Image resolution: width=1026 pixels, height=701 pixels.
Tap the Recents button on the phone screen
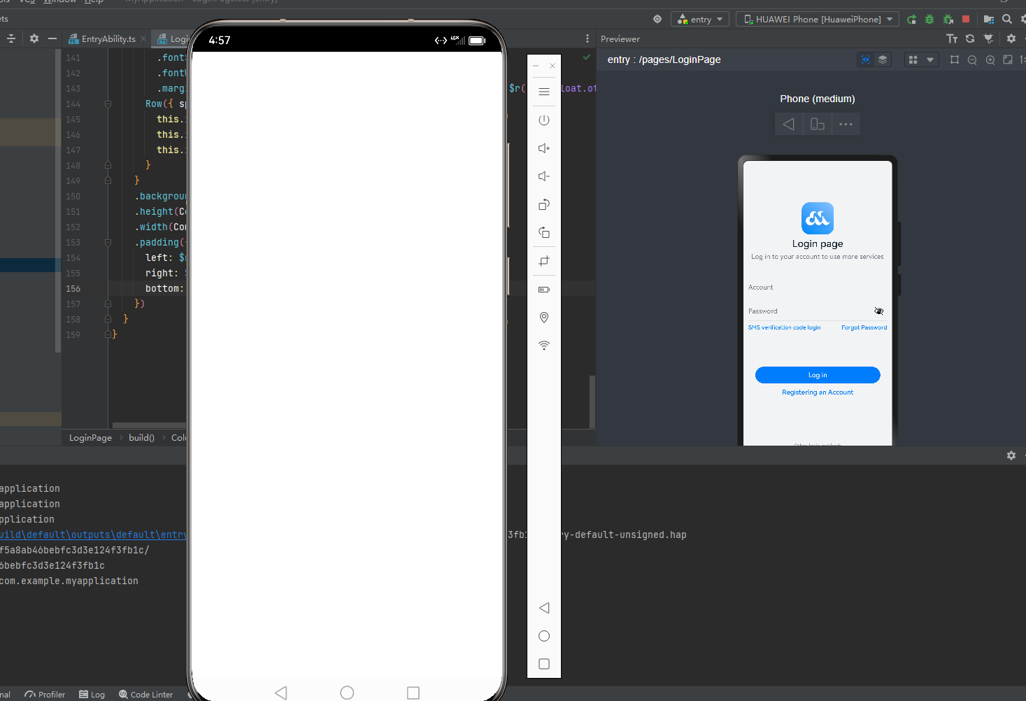click(413, 693)
